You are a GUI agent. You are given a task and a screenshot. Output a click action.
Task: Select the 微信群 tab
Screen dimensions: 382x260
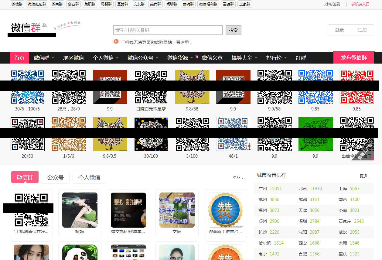tap(25, 178)
